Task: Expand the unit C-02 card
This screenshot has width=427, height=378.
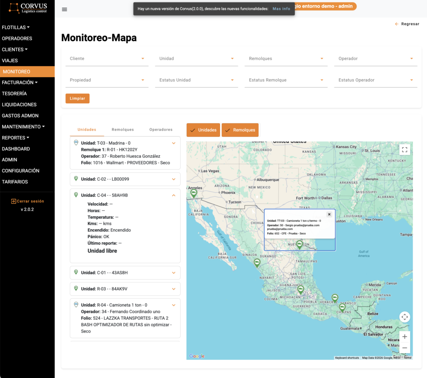Action: pyautogui.click(x=173, y=179)
